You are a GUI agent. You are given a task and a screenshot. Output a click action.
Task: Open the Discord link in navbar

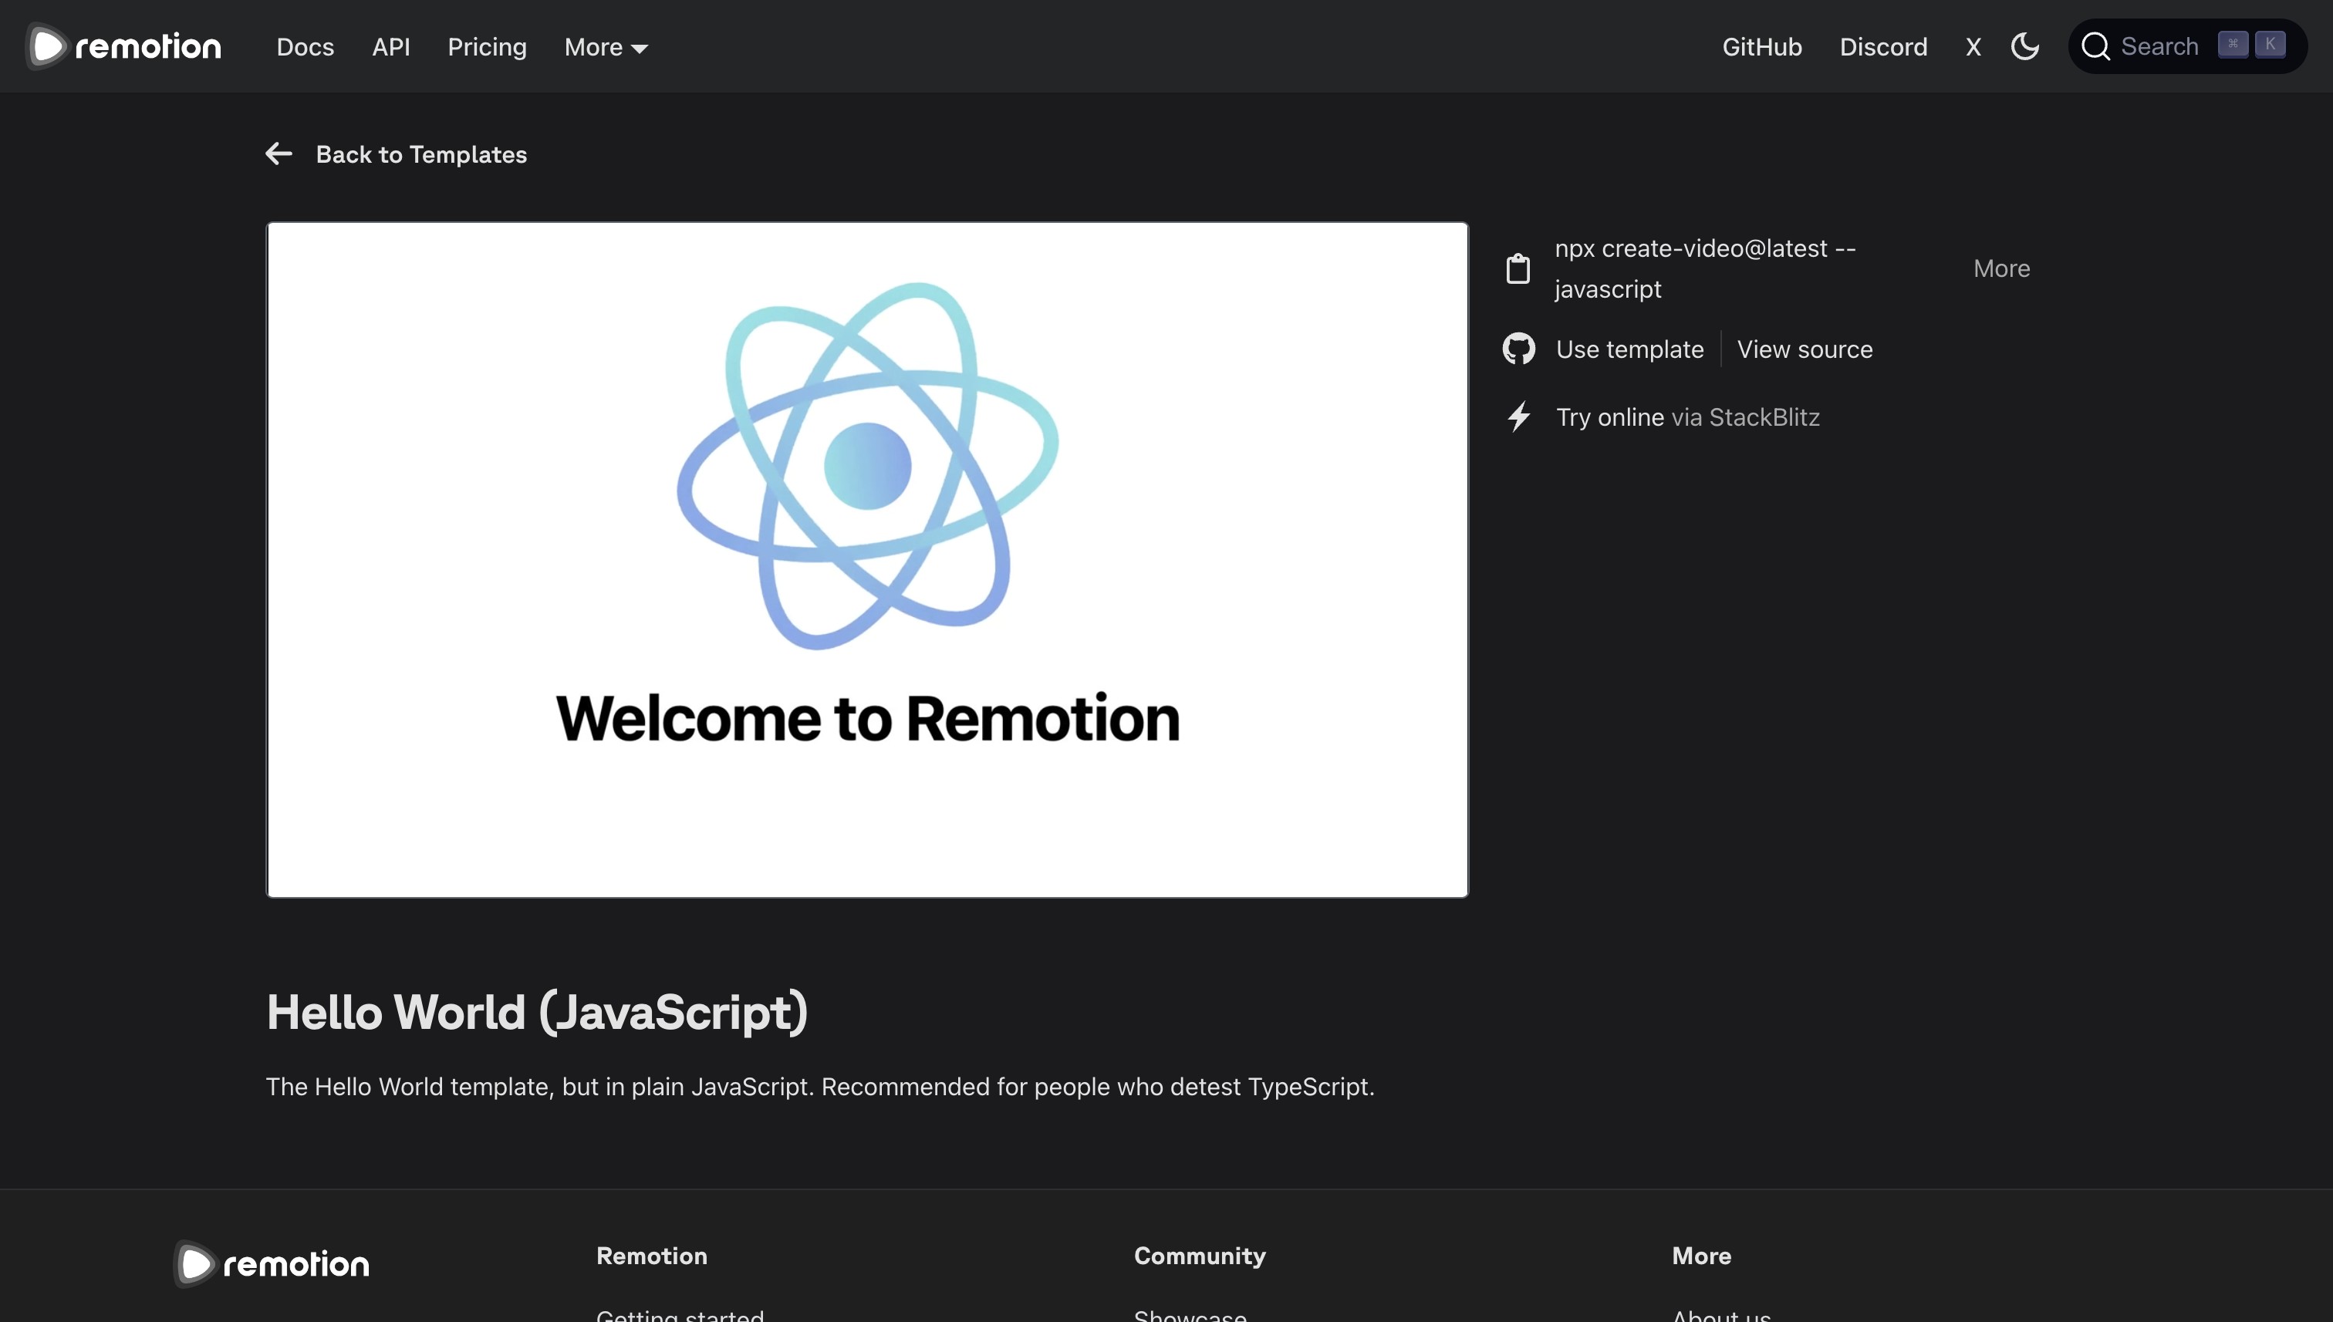1882,47
